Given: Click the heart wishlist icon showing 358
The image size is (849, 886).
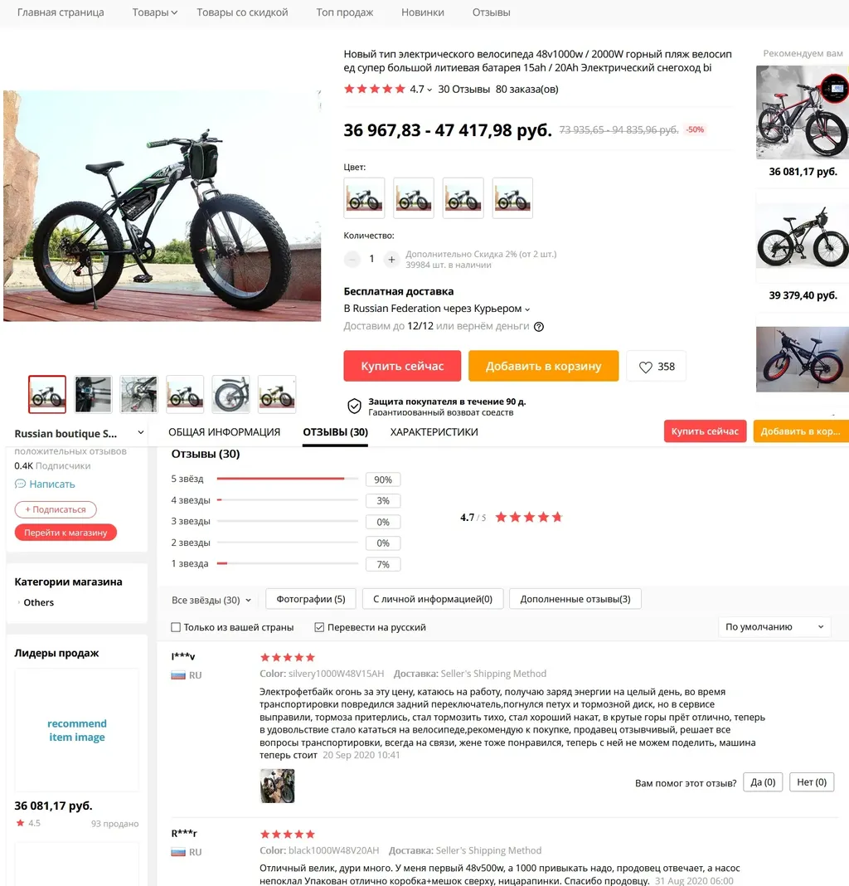Looking at the screenshot, I should point(645,367).
